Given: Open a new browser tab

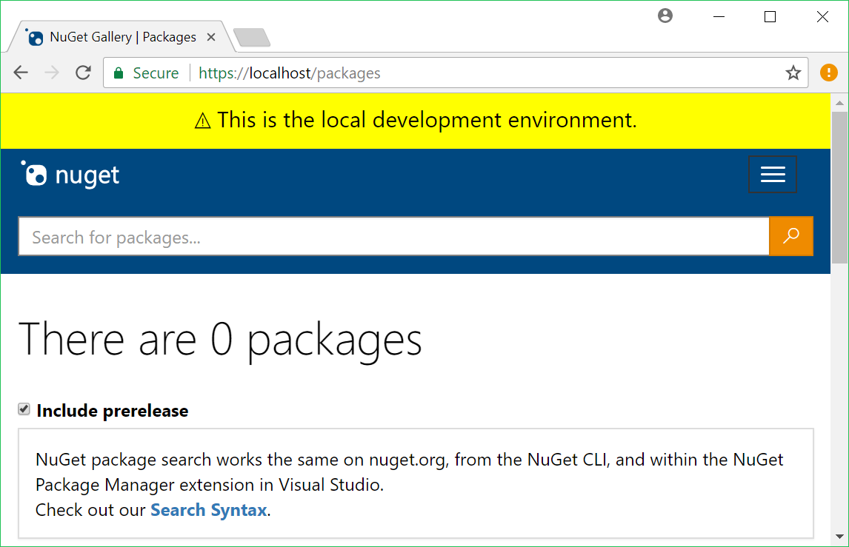Looking at the screenshot, I should tap(252, 37).
